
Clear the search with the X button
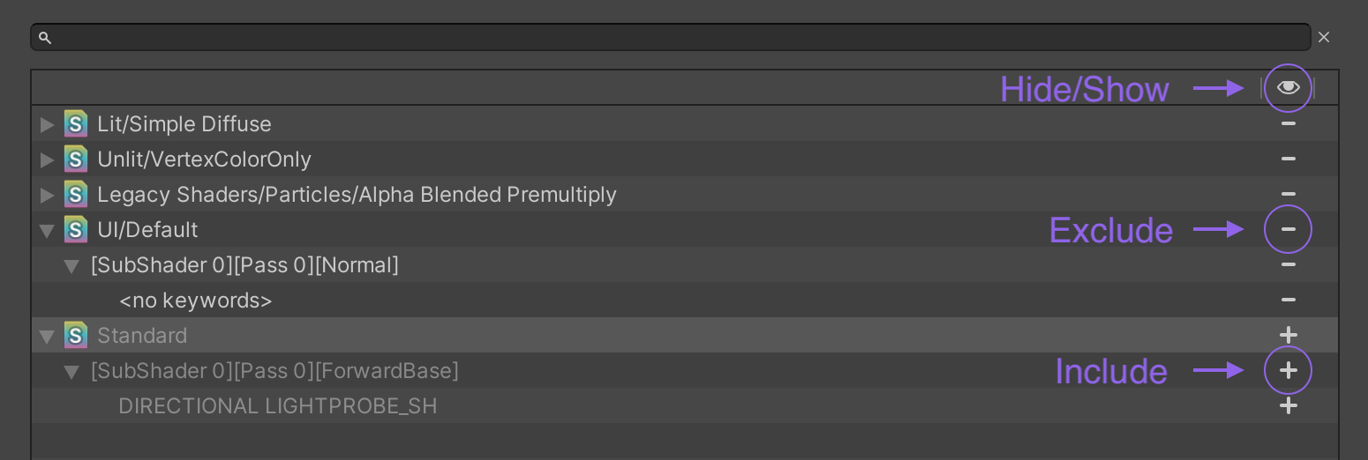[1324, 37]
